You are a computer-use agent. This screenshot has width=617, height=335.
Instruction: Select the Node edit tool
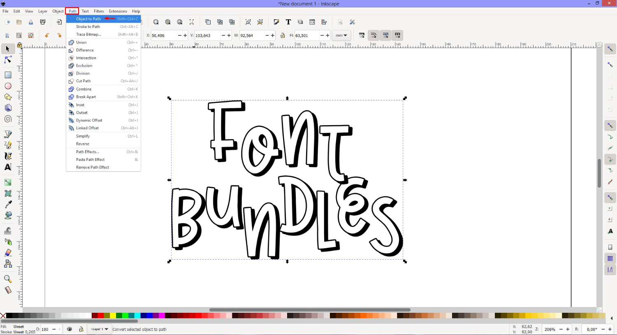point(7,60)
